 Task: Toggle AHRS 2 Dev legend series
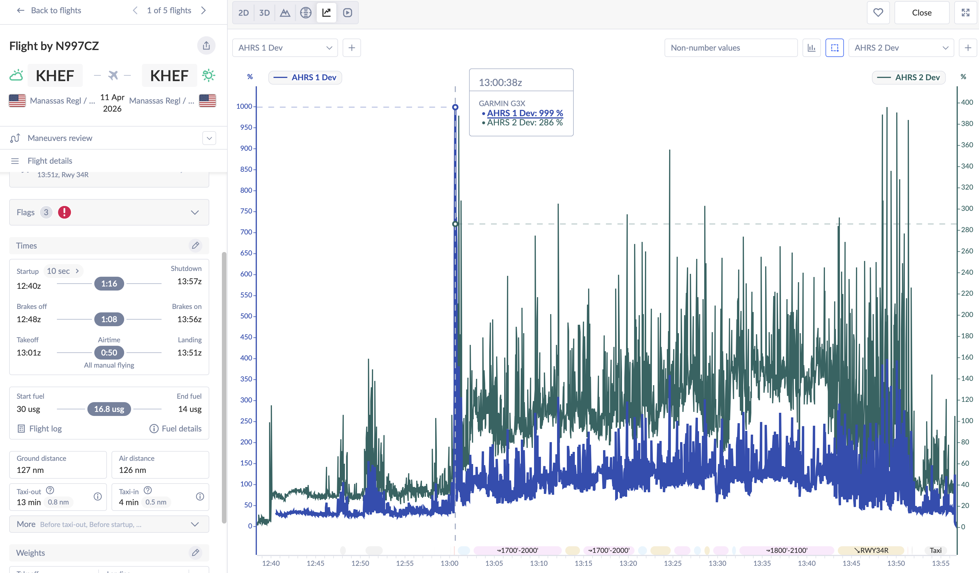tap(909, 77)
